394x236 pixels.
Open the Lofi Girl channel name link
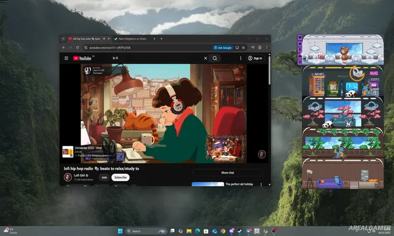79,175
